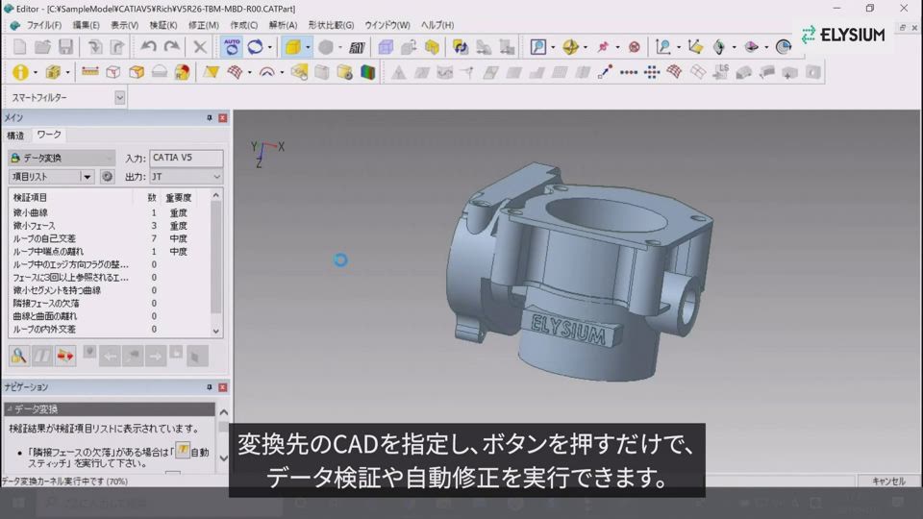Click the horizontal row of dots icon
Viewport: 923px width, 519px height.
628,72
